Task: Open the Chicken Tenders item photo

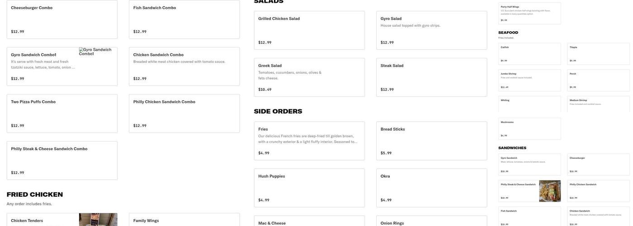Action: pos(98,220)
